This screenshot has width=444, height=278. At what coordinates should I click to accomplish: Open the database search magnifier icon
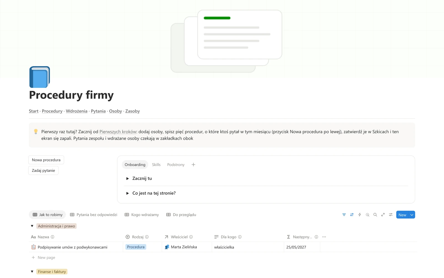click(x=375, y=215)
